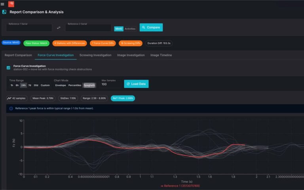Image resolution: width=304 pixels, height=190 pixels.
Task: Click the Mean Peak: 3.79N chip
Action: click(x=43, y=98)
